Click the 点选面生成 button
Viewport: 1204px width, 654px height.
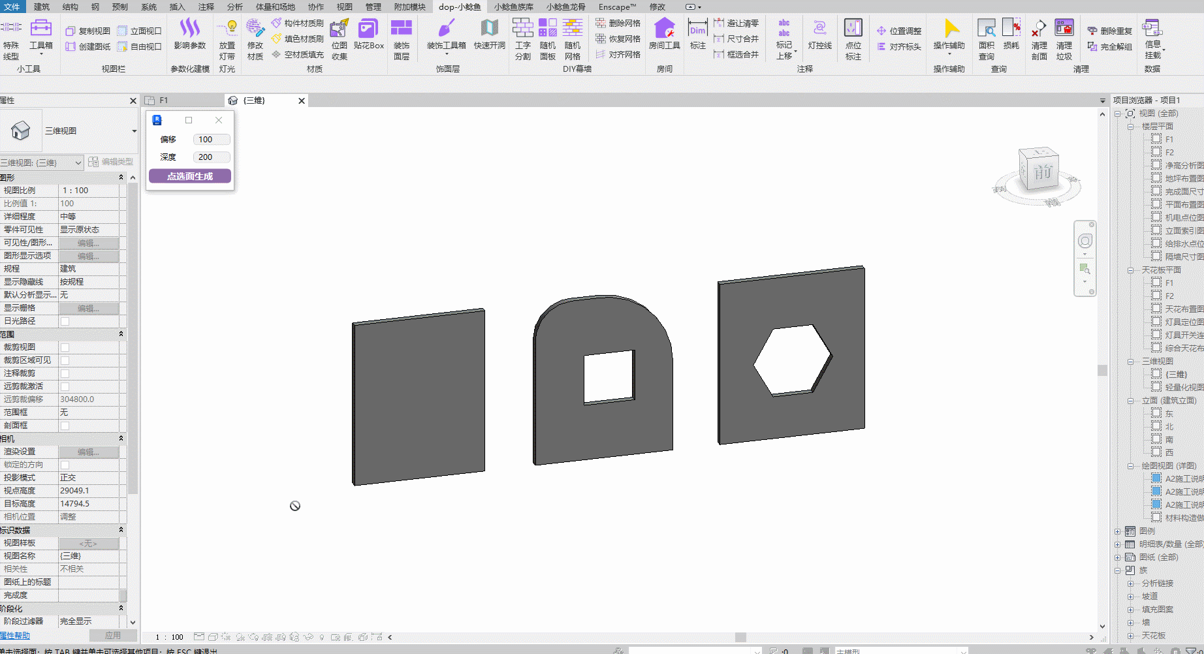click(x=190, y=176)
